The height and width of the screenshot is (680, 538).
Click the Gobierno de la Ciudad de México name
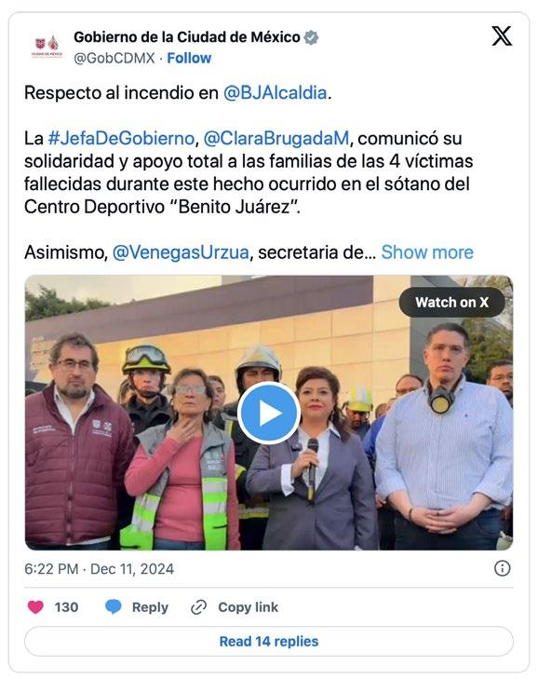(x=187, y=37)
